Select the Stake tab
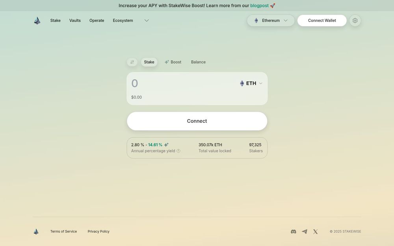394x246 pixels. (149, 62)
